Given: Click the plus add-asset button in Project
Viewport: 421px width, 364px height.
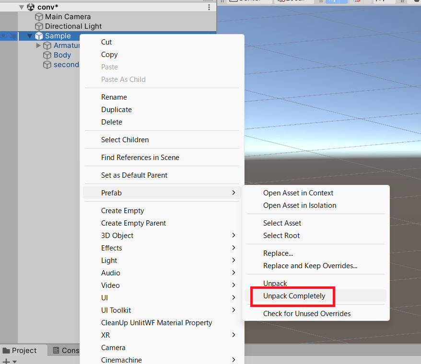Looking at the screenshot, I should coord(6,361).
